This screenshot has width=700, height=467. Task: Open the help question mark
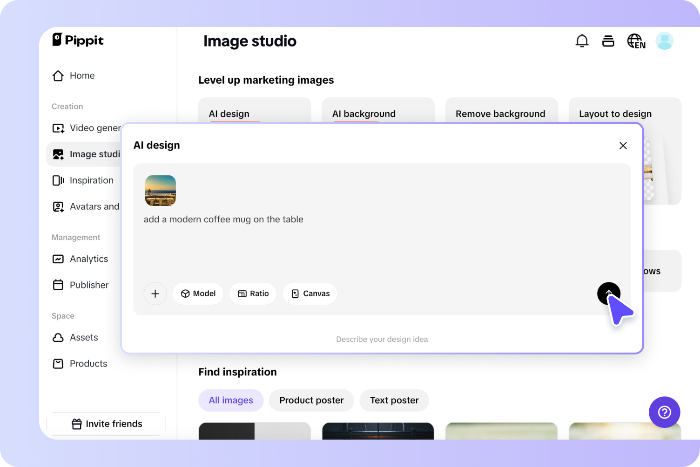click(x=664, y=412)
